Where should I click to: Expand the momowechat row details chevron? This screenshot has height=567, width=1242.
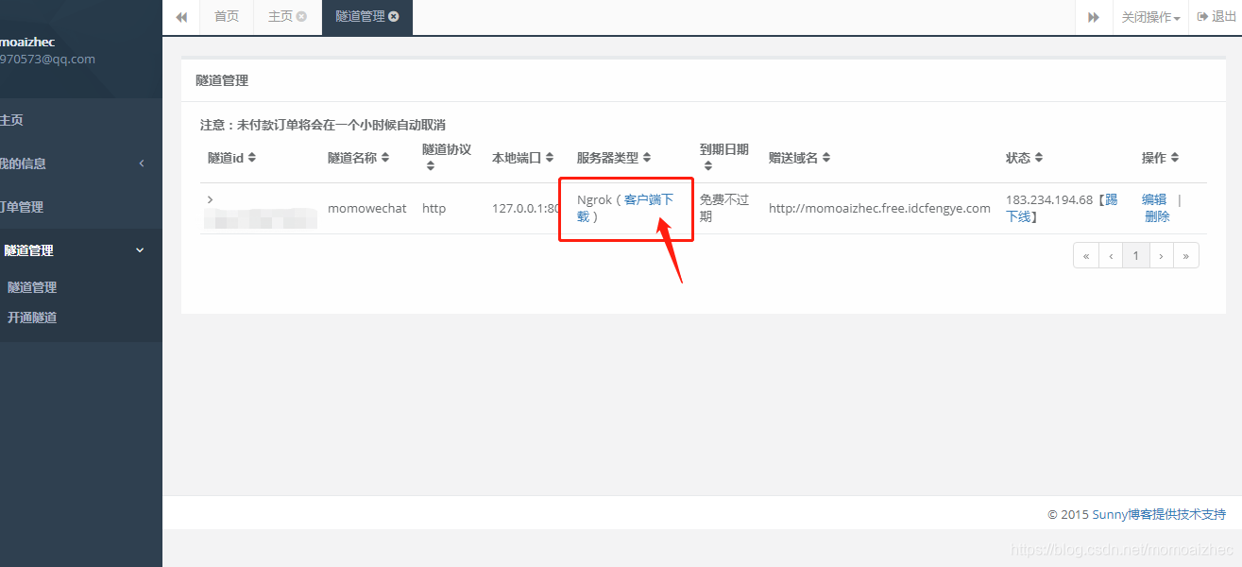[210, 199]
